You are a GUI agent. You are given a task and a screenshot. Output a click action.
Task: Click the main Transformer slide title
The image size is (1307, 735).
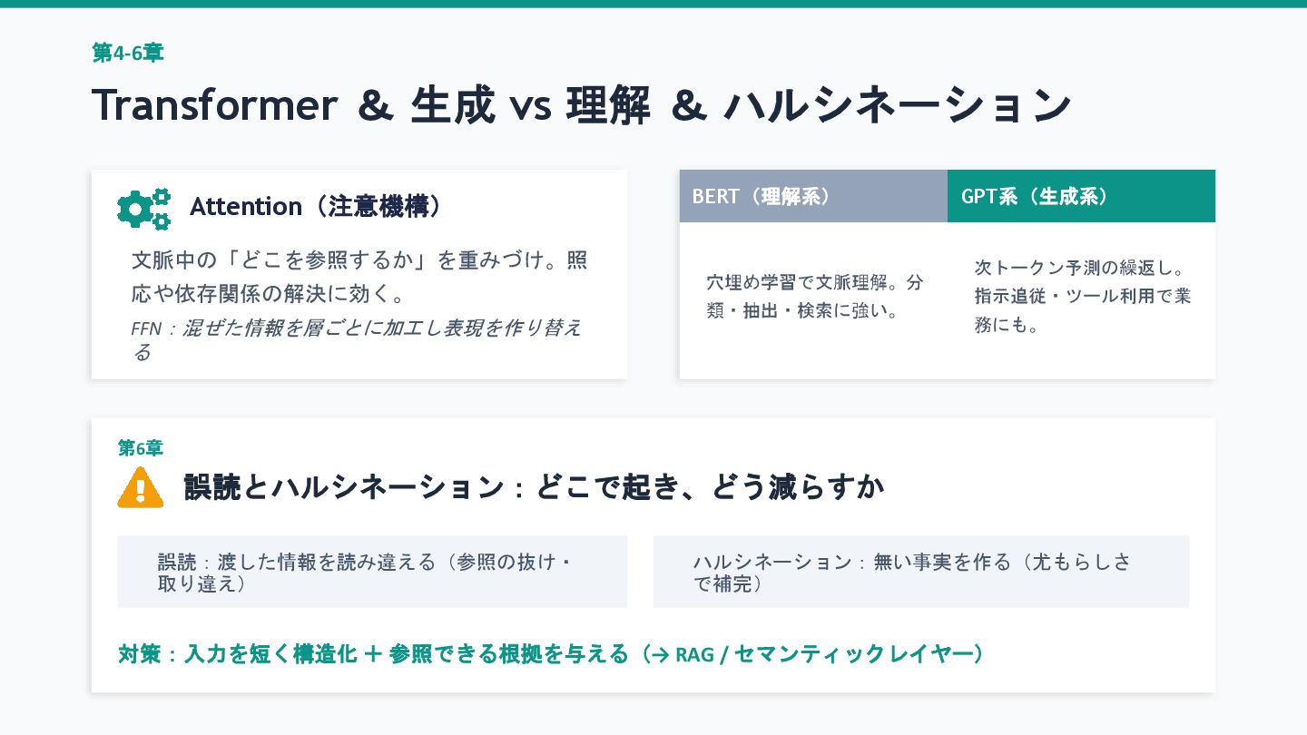[581, 104]
